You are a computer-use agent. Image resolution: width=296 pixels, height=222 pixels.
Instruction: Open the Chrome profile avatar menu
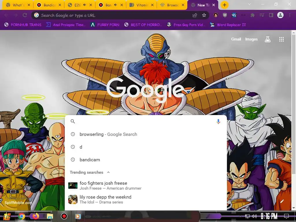(x=280, y=15)
